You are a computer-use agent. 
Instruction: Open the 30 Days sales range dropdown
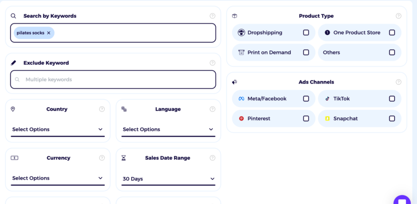pos(168,179)
